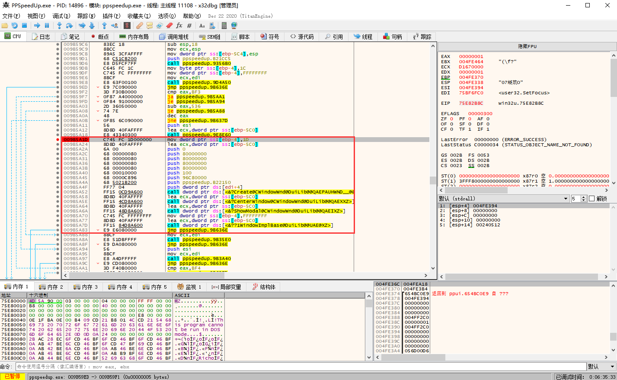Toggle breakpoint at address 009B5A1D
The height and width of the screenshot is (380, 617).
(x=58, y=140)
